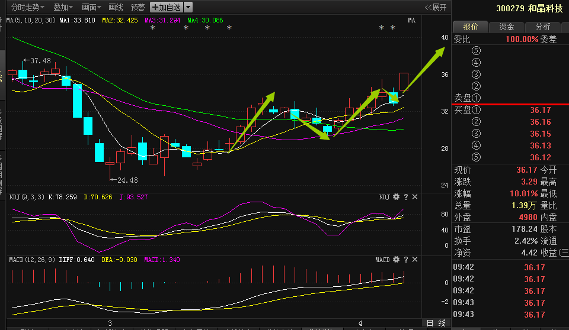Select the 日线 daily period button

(436, 323)
